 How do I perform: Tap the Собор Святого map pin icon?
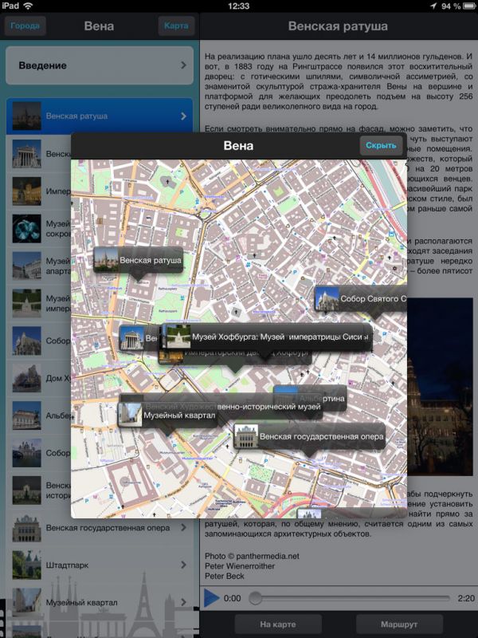(x=327, y=300)
